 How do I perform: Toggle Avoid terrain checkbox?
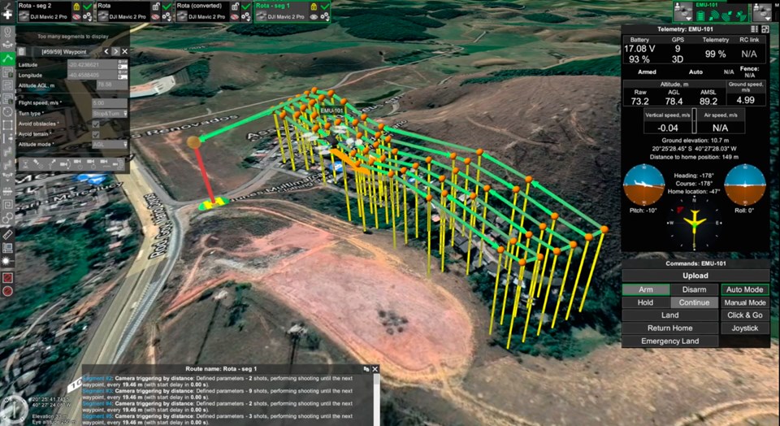tap(96, 134)
